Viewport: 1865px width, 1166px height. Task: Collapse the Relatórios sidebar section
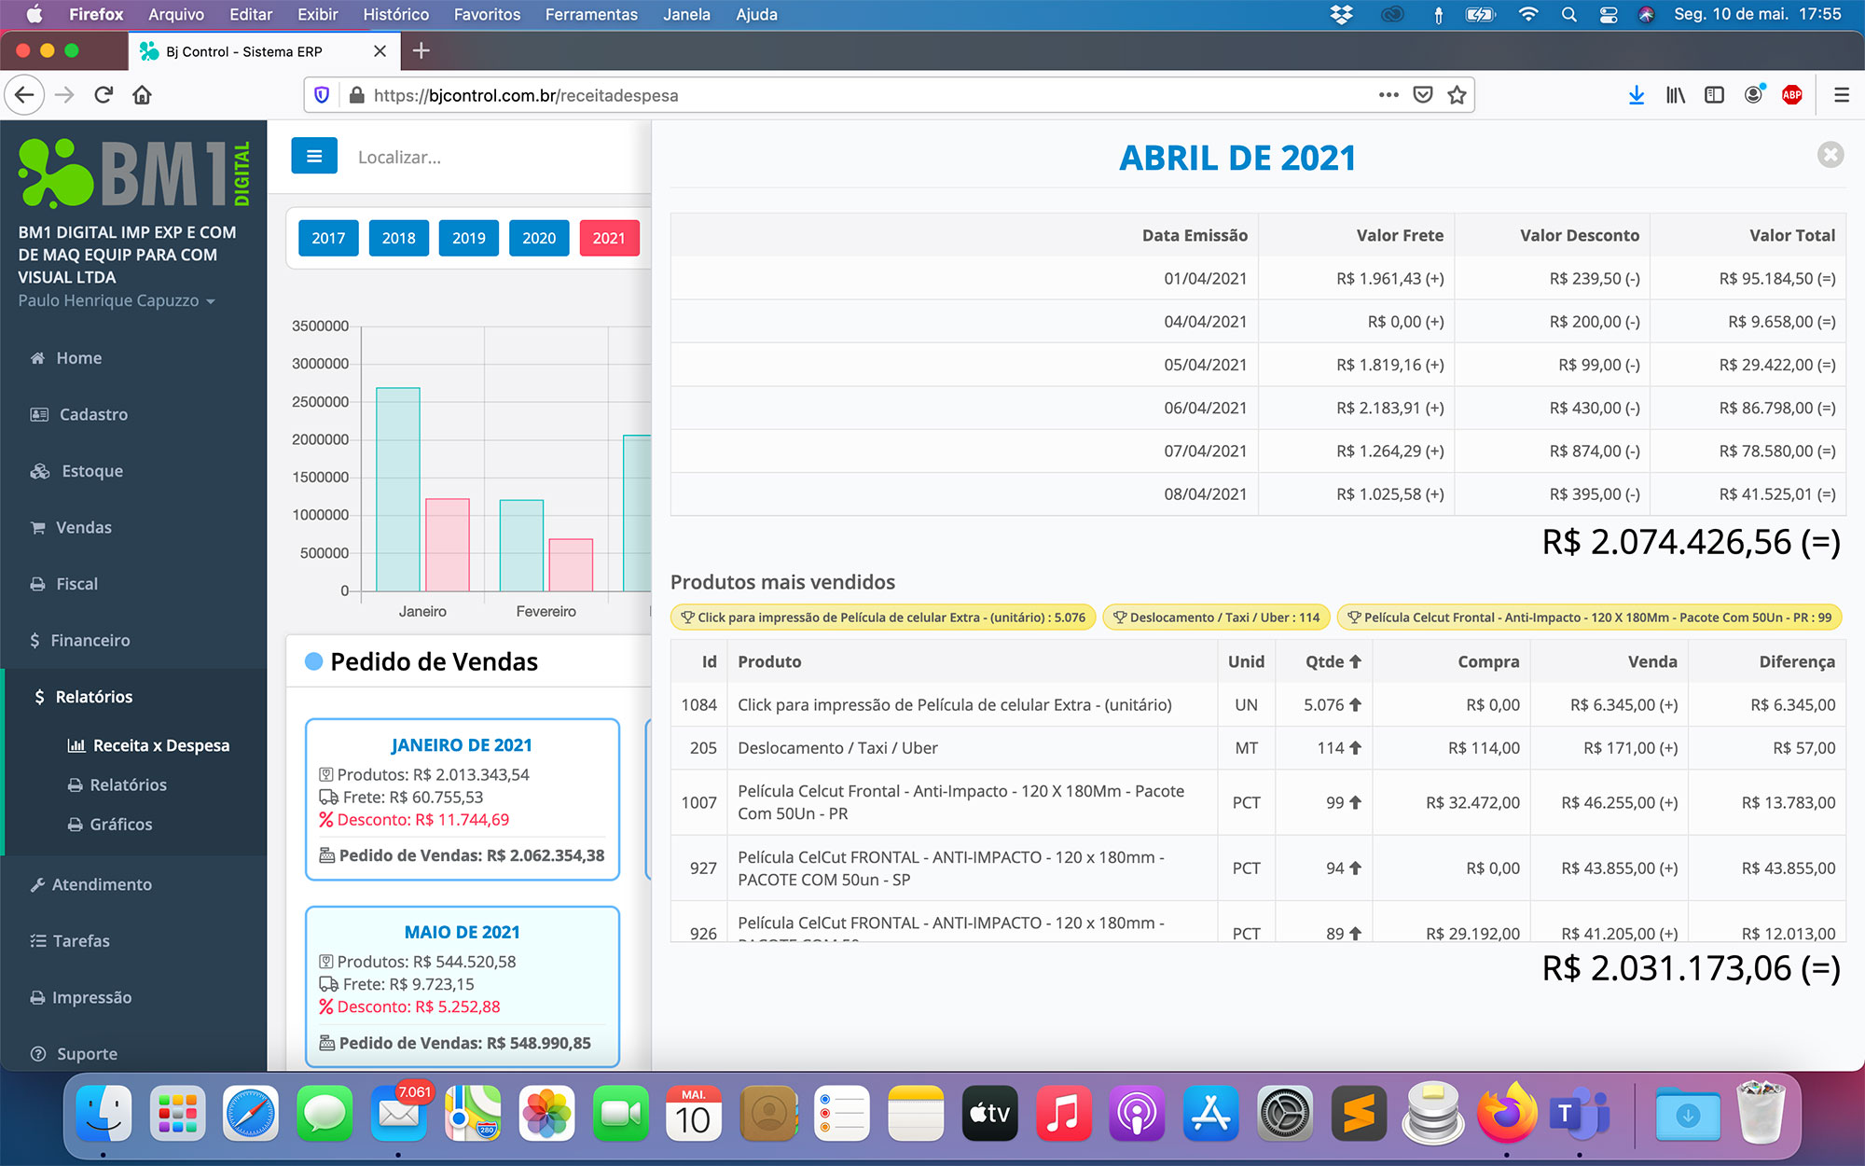pyautogui.click(x=93, y=697)
